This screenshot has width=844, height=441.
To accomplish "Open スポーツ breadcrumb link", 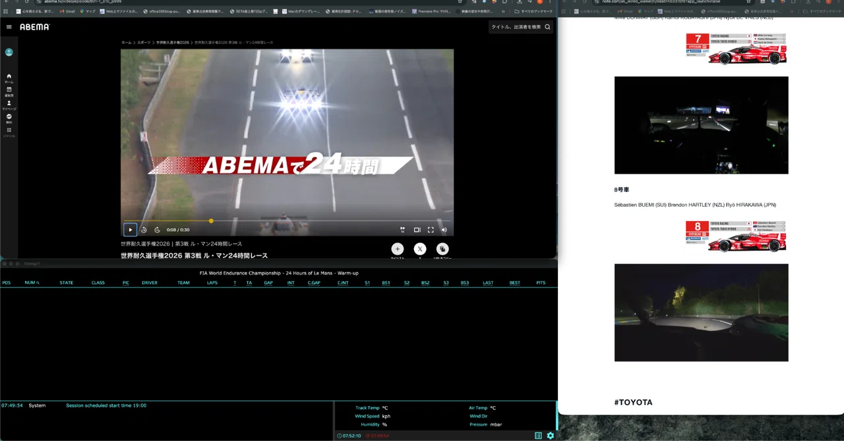I will coord(144,42).
